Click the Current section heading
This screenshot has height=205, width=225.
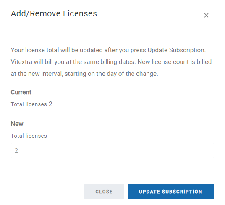click(x=21, y=92)
